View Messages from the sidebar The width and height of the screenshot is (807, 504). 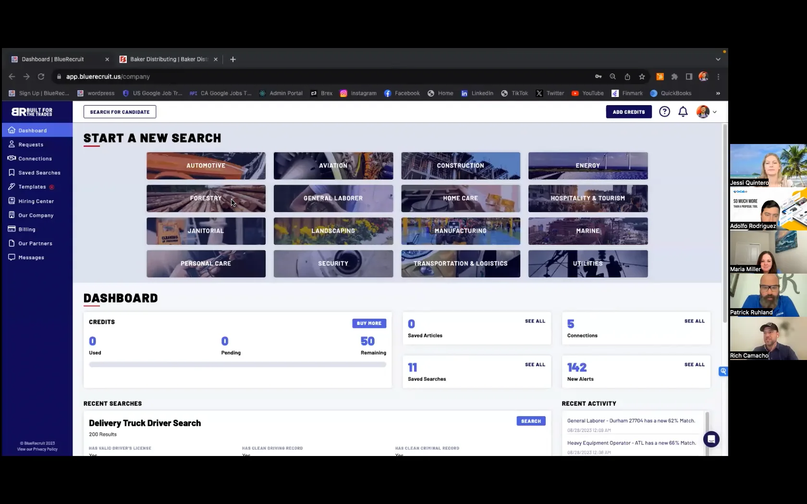coord(31,257)
